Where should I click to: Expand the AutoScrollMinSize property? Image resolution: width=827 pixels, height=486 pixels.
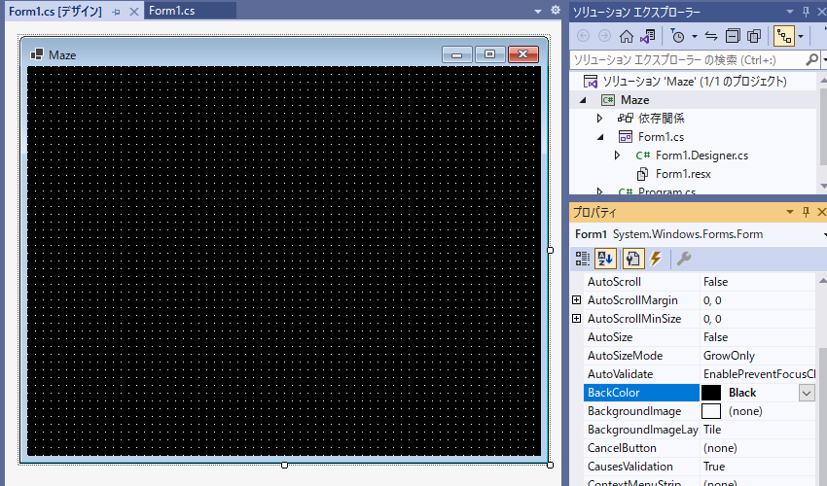[x=577, y=319]
